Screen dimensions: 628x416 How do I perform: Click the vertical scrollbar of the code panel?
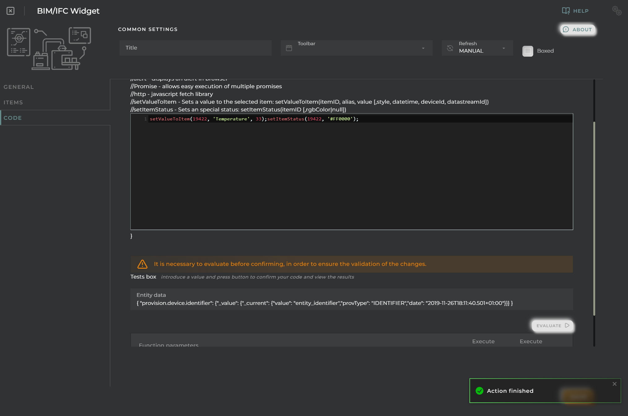click(x=594, y=218)
